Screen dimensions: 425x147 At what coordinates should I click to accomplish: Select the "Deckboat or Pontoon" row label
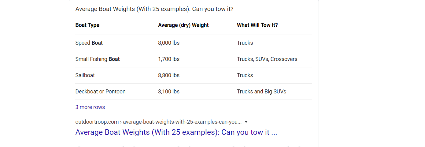[x=100, y=92]
